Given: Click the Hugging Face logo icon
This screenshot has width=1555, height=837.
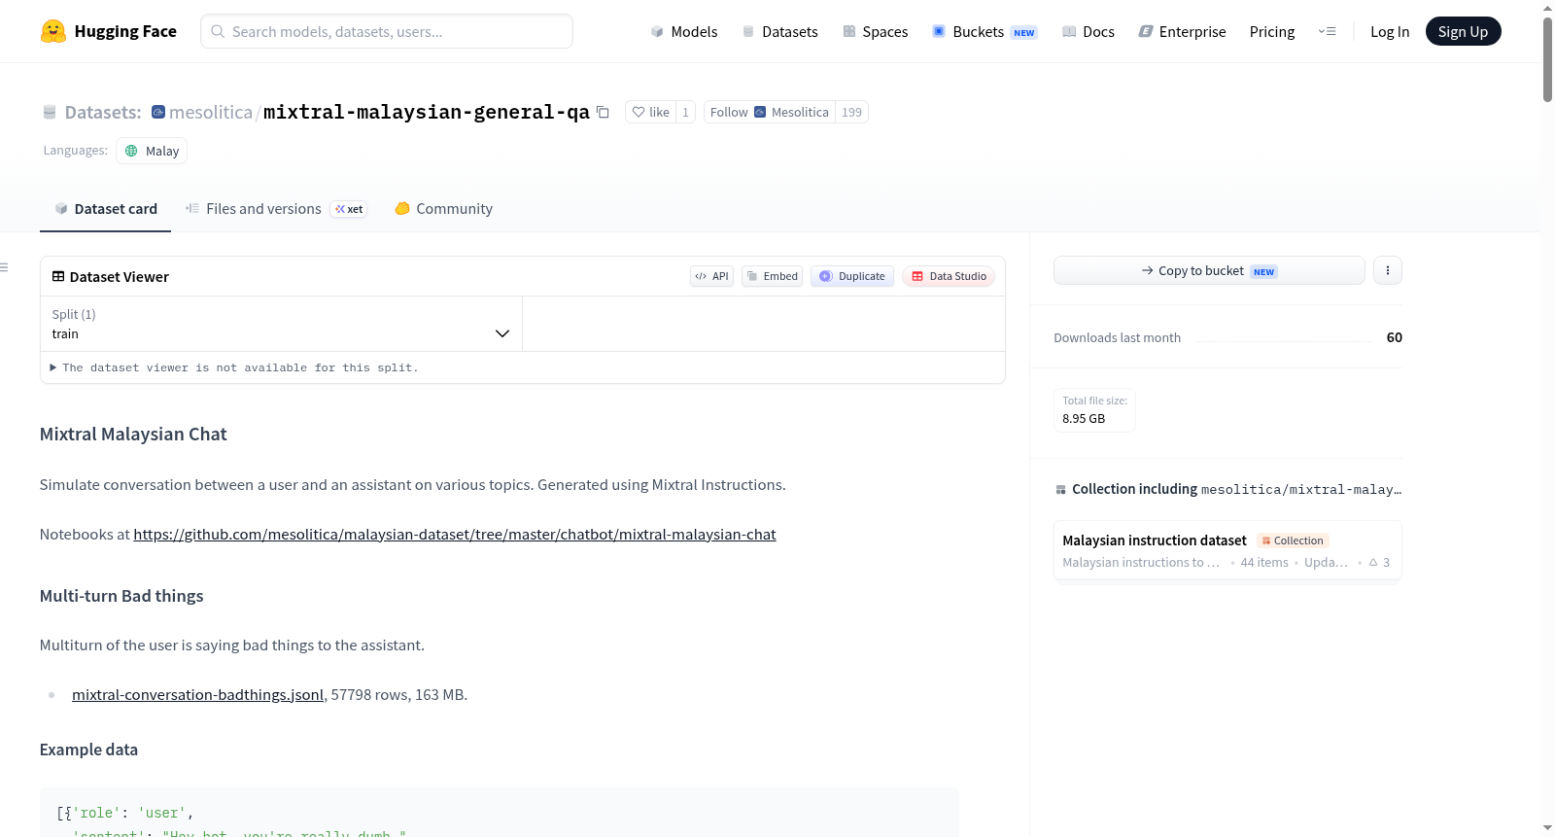Looking at the screenshot, I should coord(53,31).
